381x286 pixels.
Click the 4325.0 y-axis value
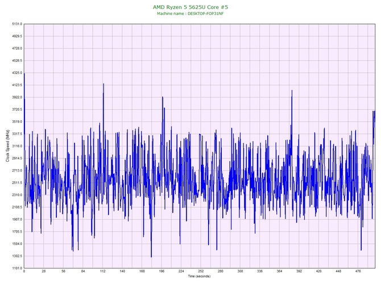click(17, 73)
